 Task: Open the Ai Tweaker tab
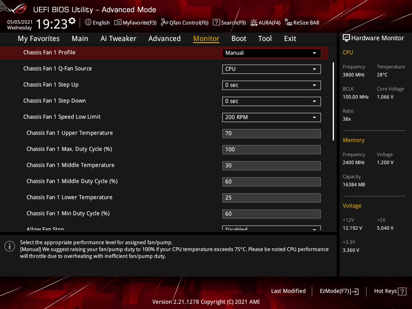pyautogui.click(x=118, y=39)
